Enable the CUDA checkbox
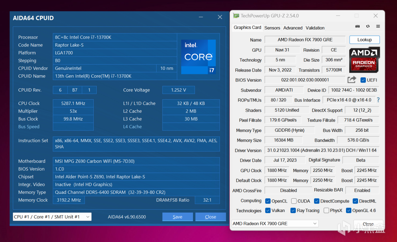Screen dimensions: 397x242 (x=294, y=201)
